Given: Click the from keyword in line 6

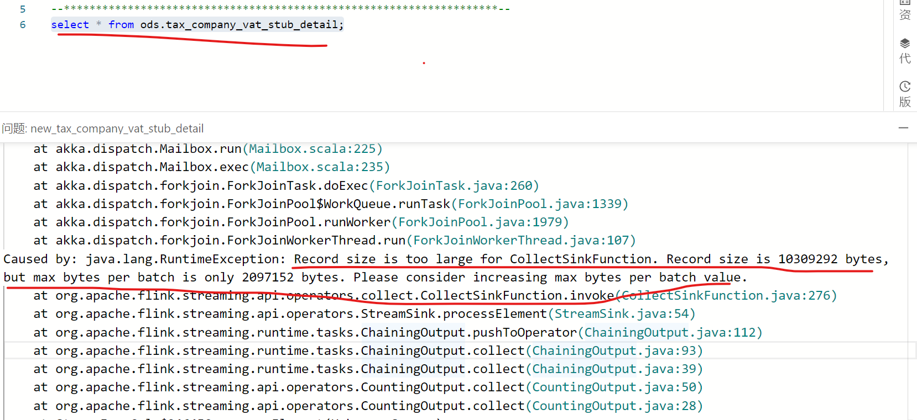Looking at the screenshot, I should (121, 25).
